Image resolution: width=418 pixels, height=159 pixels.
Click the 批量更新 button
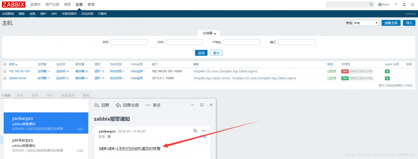pyautogui.click(x=68, y=95)
